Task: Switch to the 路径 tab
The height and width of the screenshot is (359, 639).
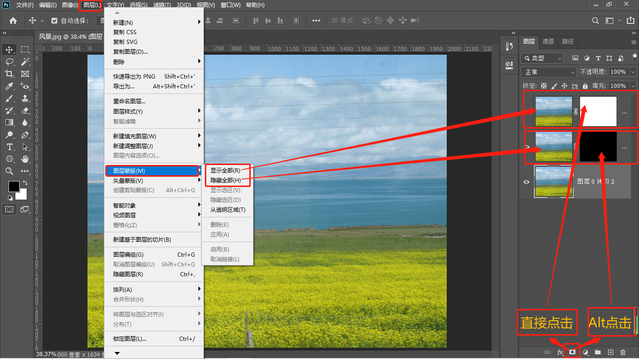Action: point(568,41)
